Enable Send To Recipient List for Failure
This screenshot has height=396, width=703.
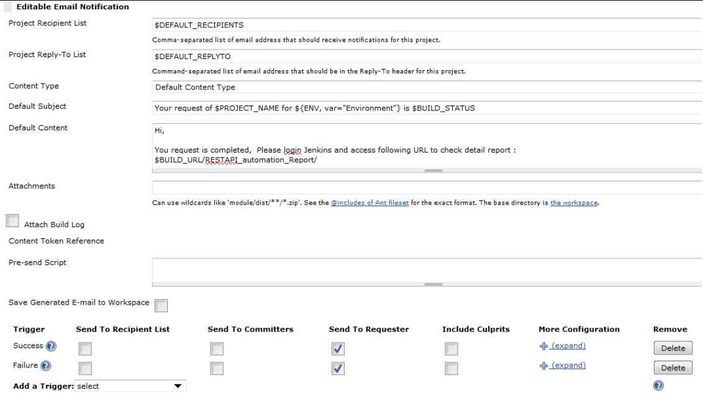pos(86,368)
